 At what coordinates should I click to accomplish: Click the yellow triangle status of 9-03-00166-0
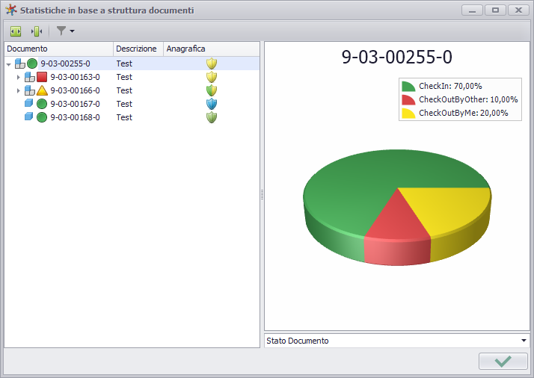click(42, 90)
